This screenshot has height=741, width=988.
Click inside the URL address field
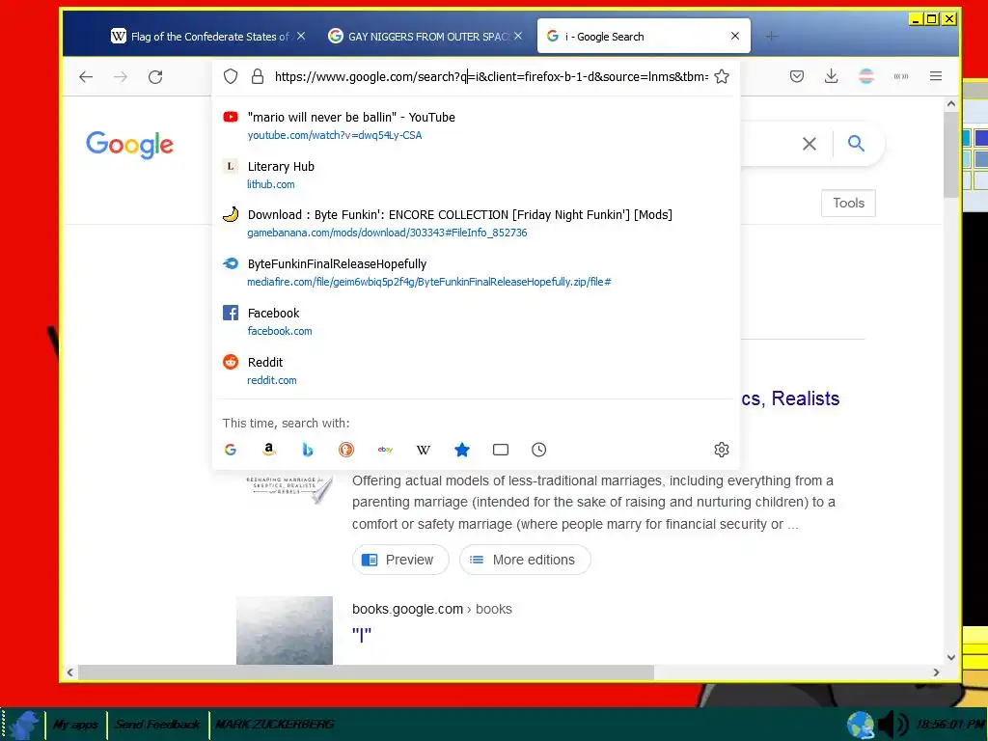click(x=491, y=77)
